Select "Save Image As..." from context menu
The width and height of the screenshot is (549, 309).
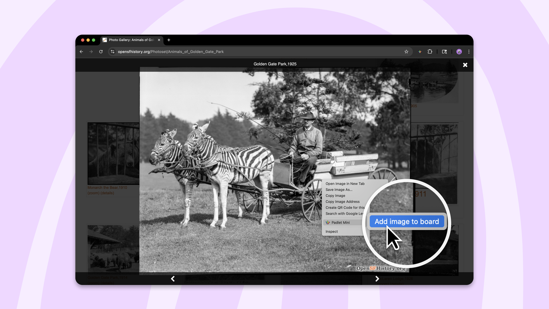coord(339,190)
